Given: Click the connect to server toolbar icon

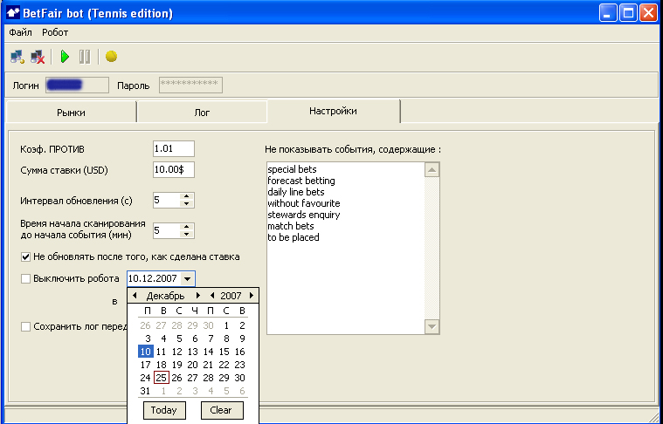Looking at the screenshot, I should point(17,57).
